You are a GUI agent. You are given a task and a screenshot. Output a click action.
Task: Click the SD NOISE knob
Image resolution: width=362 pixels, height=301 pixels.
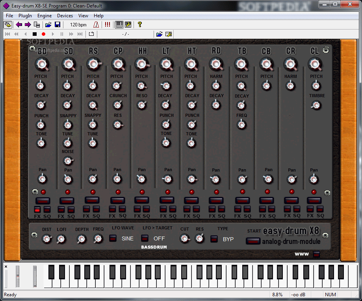pos(68,161)
